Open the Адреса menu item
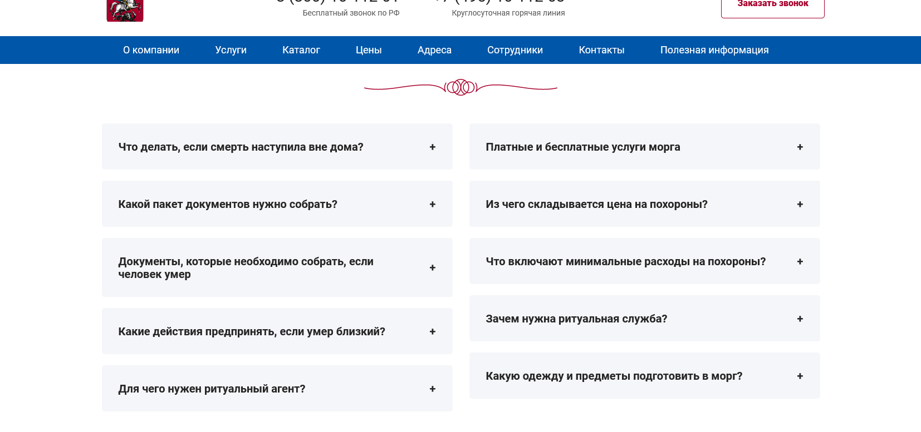 [434, 50]
